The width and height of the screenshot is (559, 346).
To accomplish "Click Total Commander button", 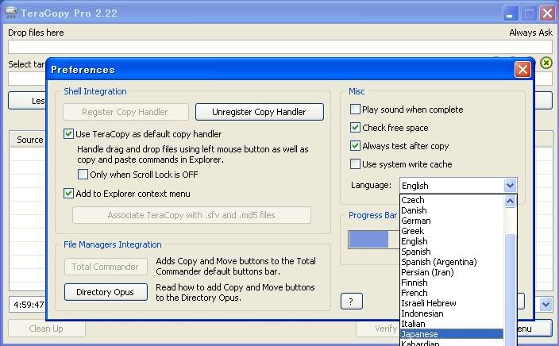I will click(x=106, y=267).
